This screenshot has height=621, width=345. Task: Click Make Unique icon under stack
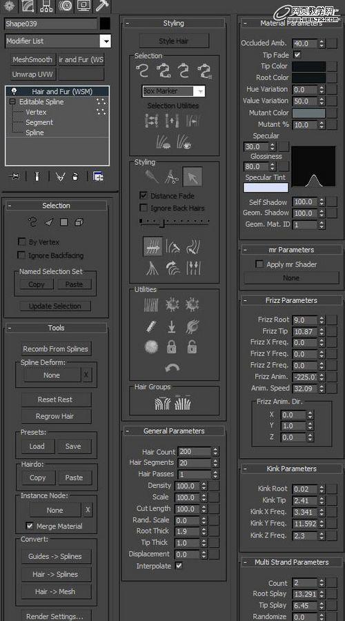(60, 177)
